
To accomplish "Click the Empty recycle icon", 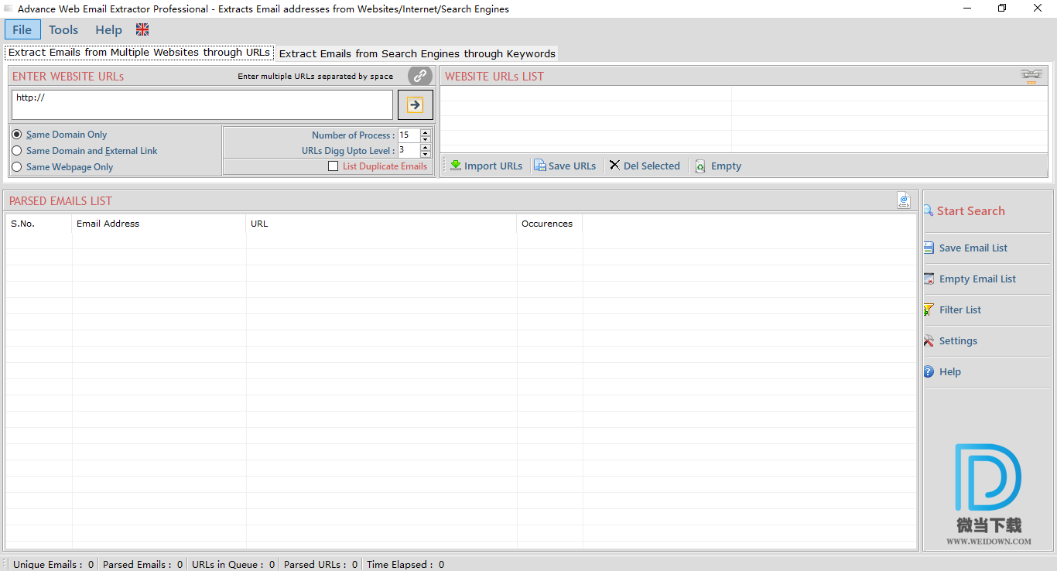I will point(700,166).
